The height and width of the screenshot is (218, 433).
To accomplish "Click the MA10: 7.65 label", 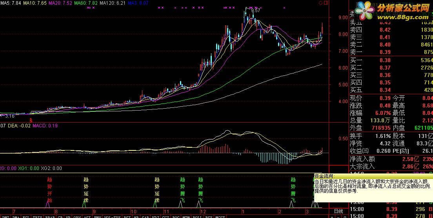I will [x=35, y=3].
